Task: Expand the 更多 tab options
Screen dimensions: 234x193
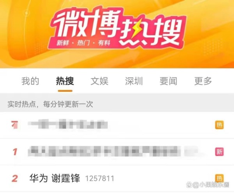Action: point(203,81)
